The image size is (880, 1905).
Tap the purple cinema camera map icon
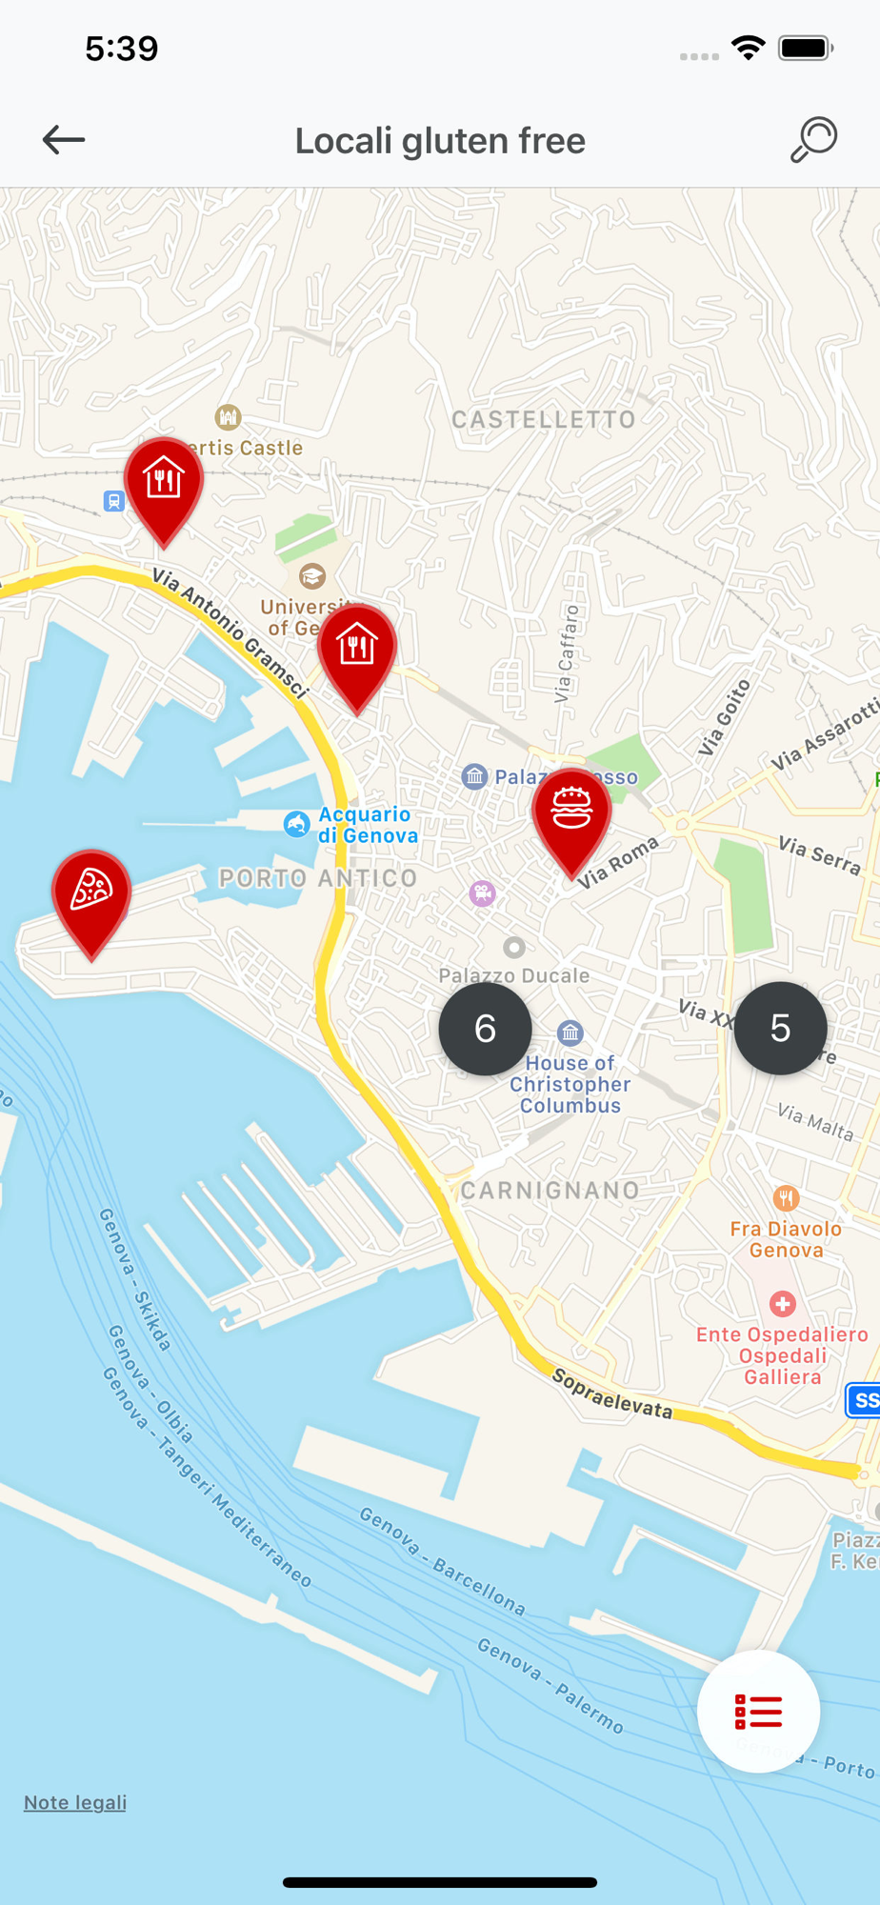(x=483, y=892)
